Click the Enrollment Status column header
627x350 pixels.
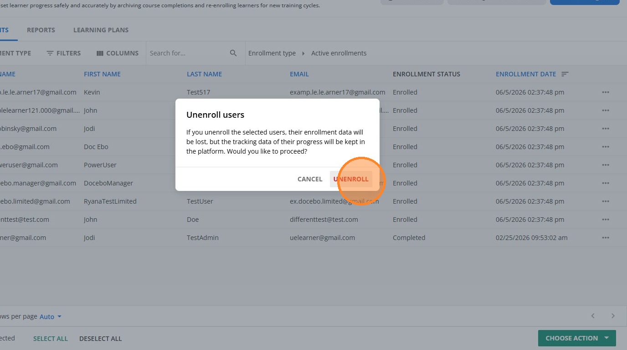pyautogui.click(x=427, y=74)
